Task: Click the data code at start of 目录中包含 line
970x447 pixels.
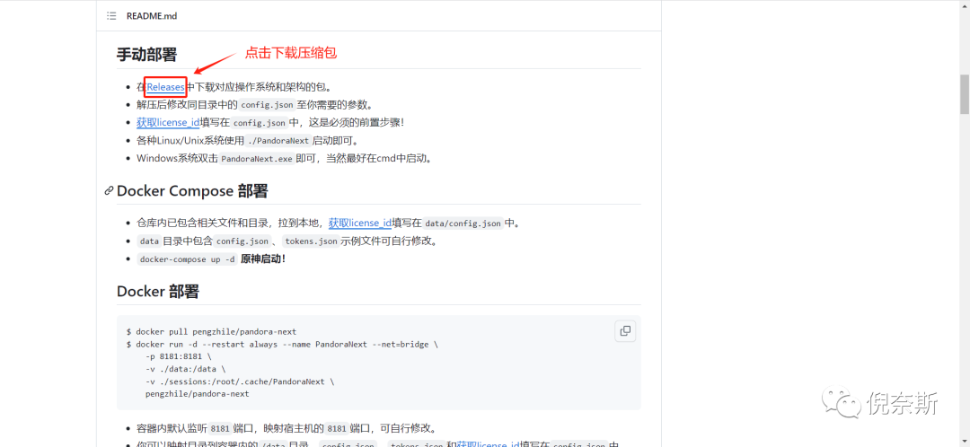Action: [149, 241]
